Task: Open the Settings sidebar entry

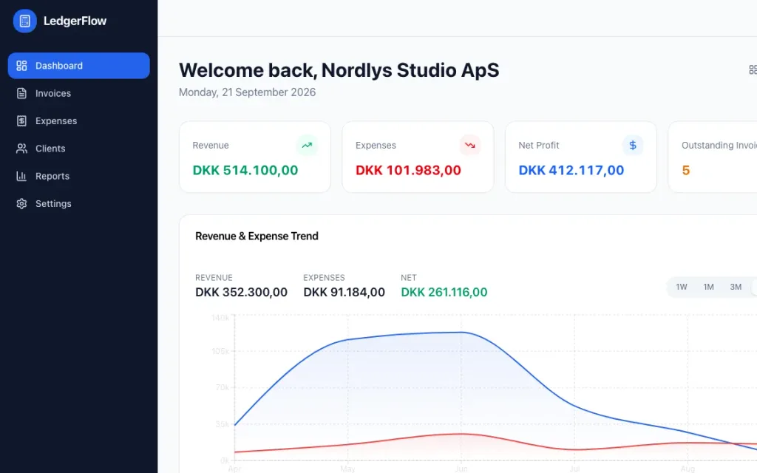Action: pyautogui.click(x=78, y=204)
